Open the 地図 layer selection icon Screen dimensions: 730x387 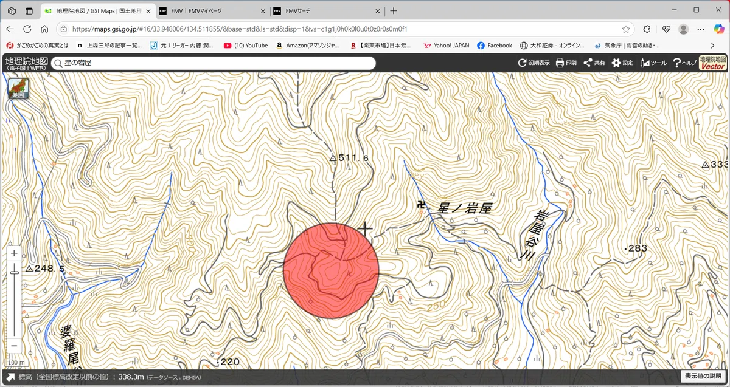tap(18, 89)
